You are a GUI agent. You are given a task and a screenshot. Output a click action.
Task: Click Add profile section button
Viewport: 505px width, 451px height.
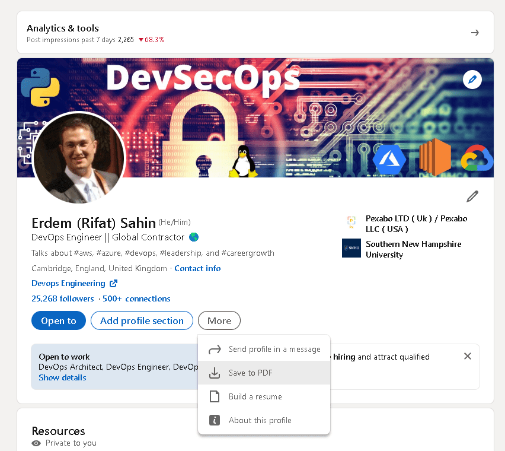(142, 320)
